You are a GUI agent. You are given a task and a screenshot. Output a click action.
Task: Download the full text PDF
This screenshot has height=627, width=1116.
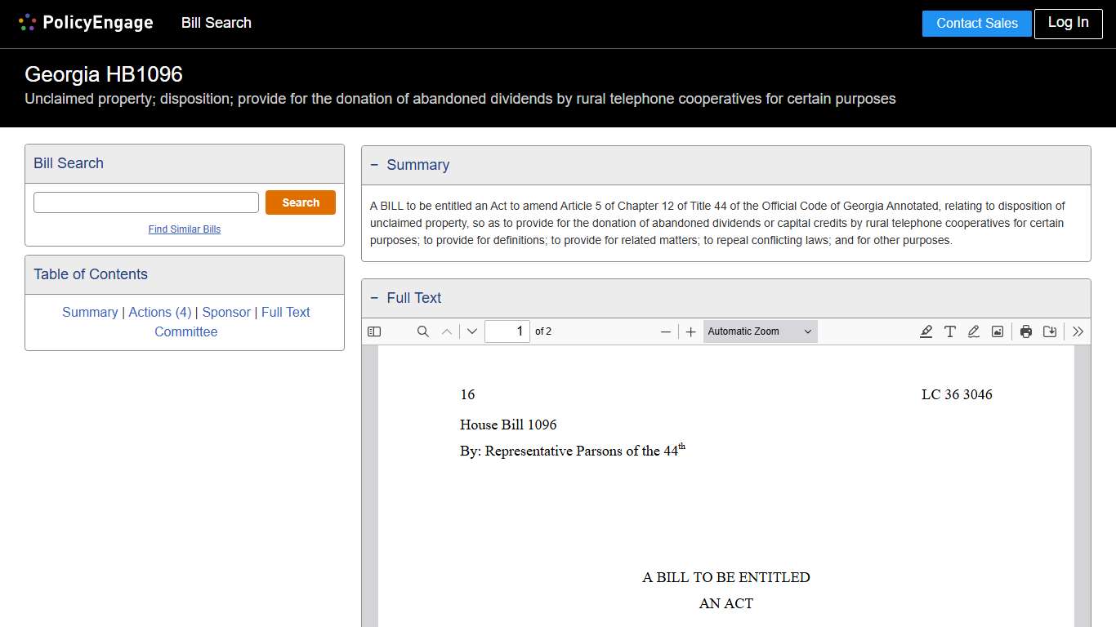[x=1050, y=331]
